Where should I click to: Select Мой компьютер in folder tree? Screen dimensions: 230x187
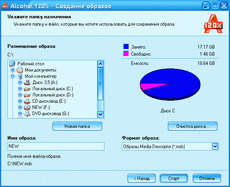click(41, 76)
